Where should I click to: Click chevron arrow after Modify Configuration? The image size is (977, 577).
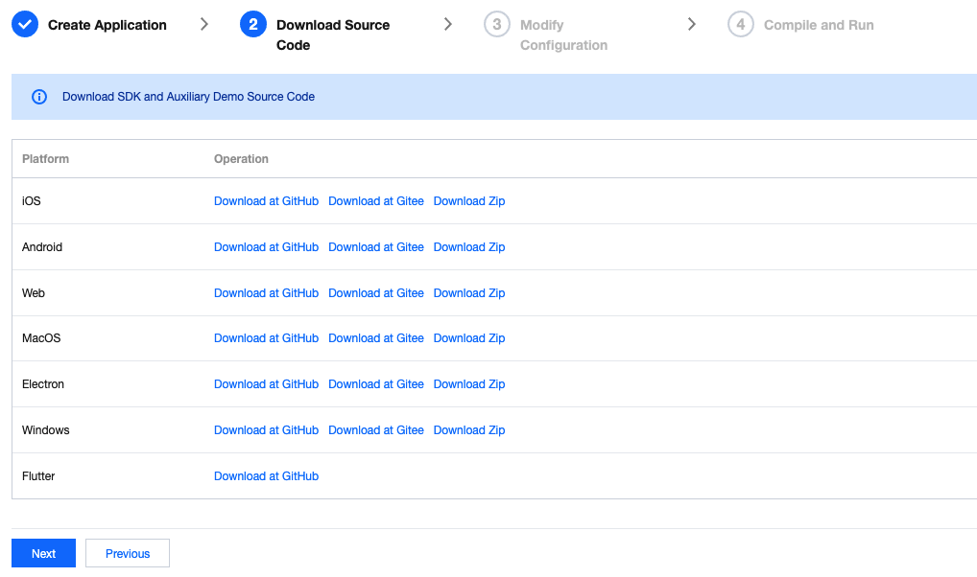691,24
